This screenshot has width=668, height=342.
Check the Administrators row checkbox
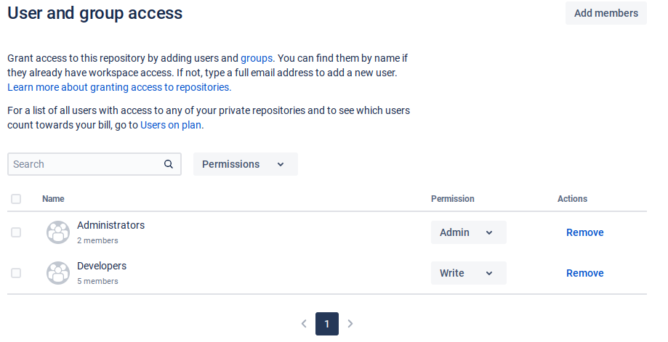16,232
